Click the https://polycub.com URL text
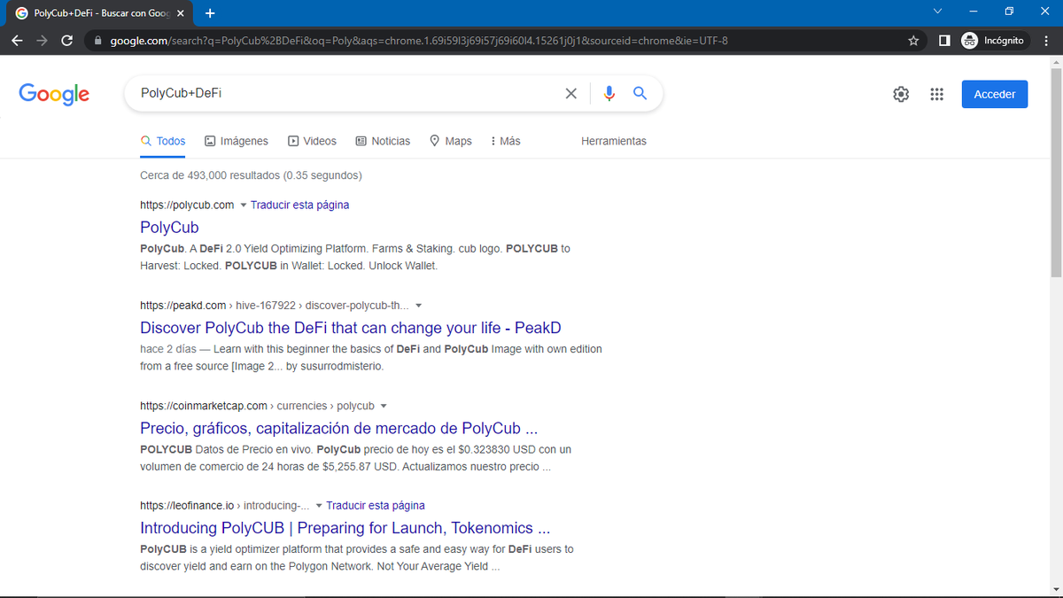The height and width of the screenshot is (598, 1063). click(x=187, y=205)
